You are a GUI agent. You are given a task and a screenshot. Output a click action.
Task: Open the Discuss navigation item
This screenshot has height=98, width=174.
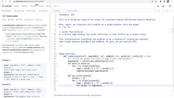(49, 6)
